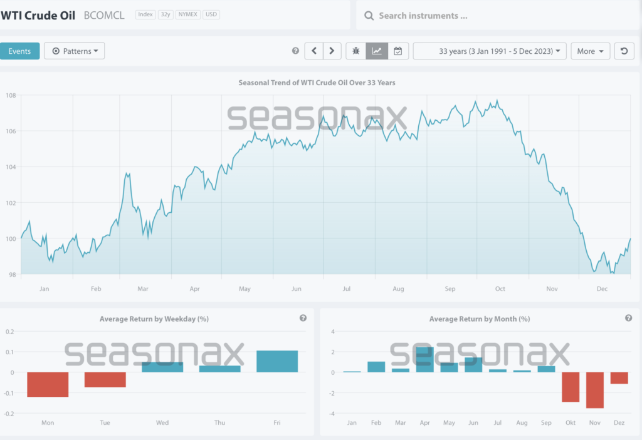The width and height of the screenshot is (642, 440).
Task: Toggle the Events button
Action: click(x=19, y=51)
